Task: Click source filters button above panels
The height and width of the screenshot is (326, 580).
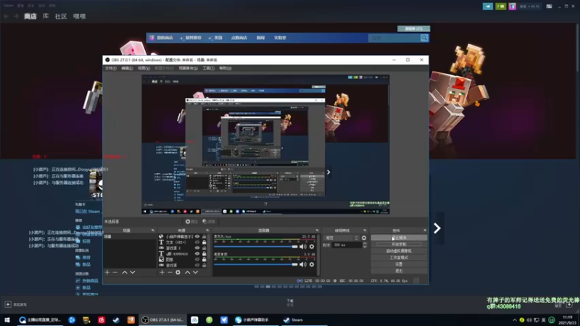Action: tap(209, 222)
